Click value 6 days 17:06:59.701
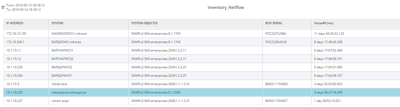 pos(328,59)
